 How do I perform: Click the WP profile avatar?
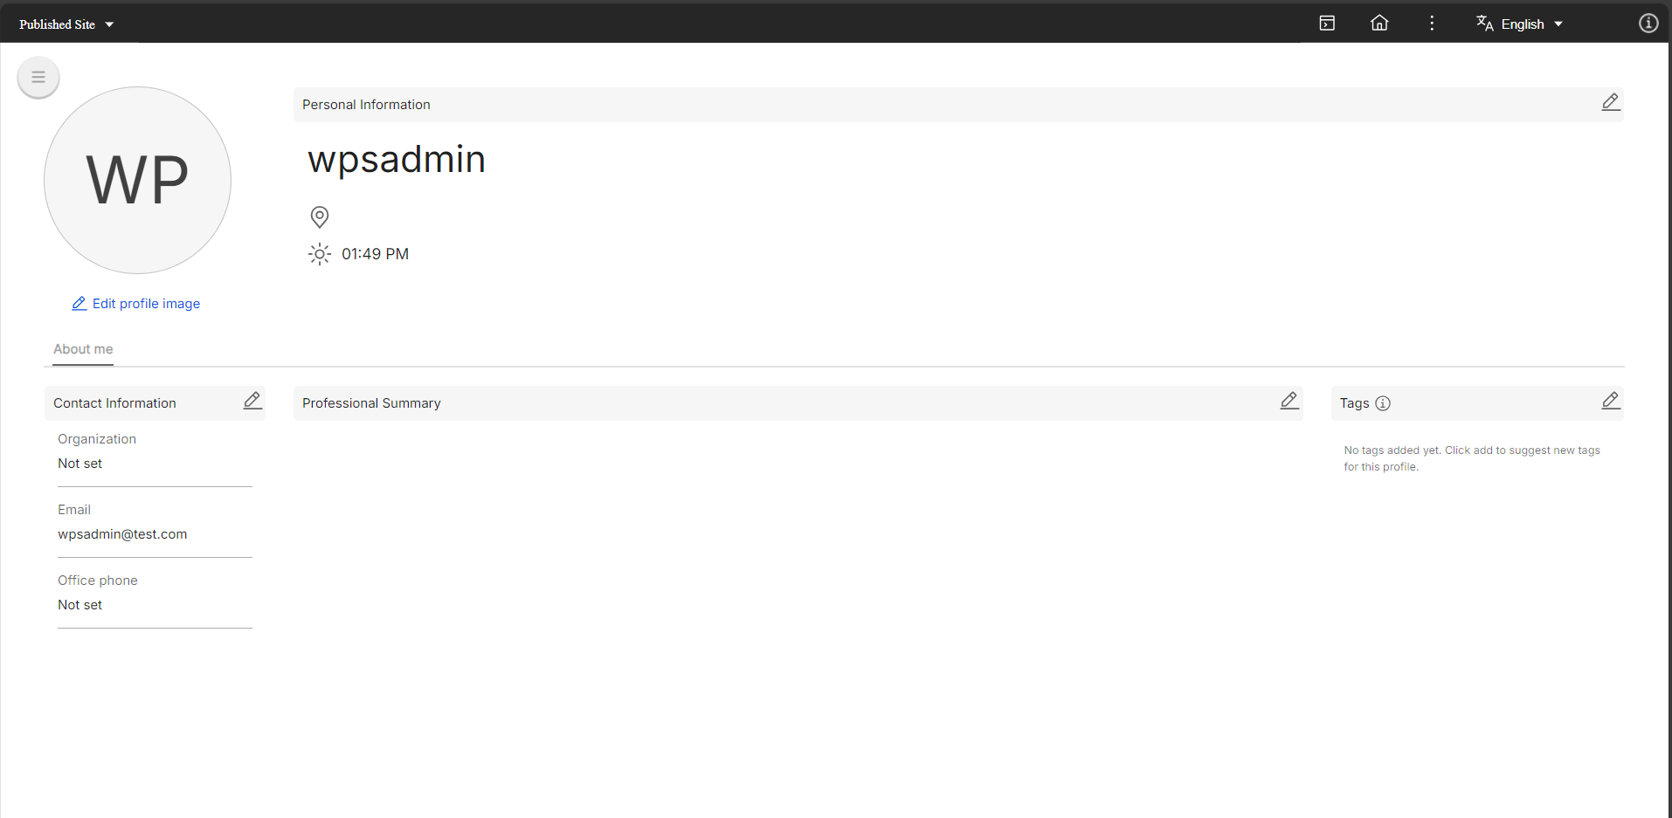click(137, 180)
